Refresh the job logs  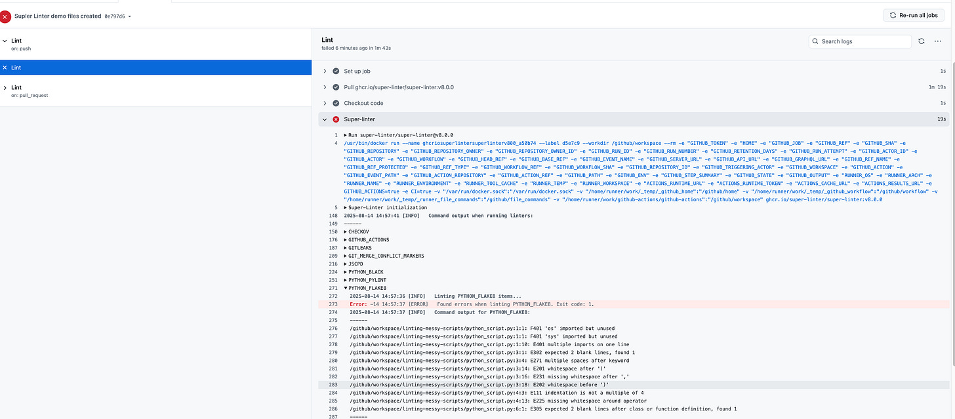coord(922,41)
